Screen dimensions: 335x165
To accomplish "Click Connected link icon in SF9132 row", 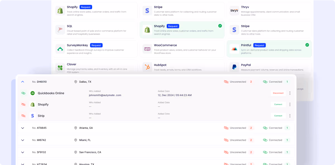I will tap(265, 152).
